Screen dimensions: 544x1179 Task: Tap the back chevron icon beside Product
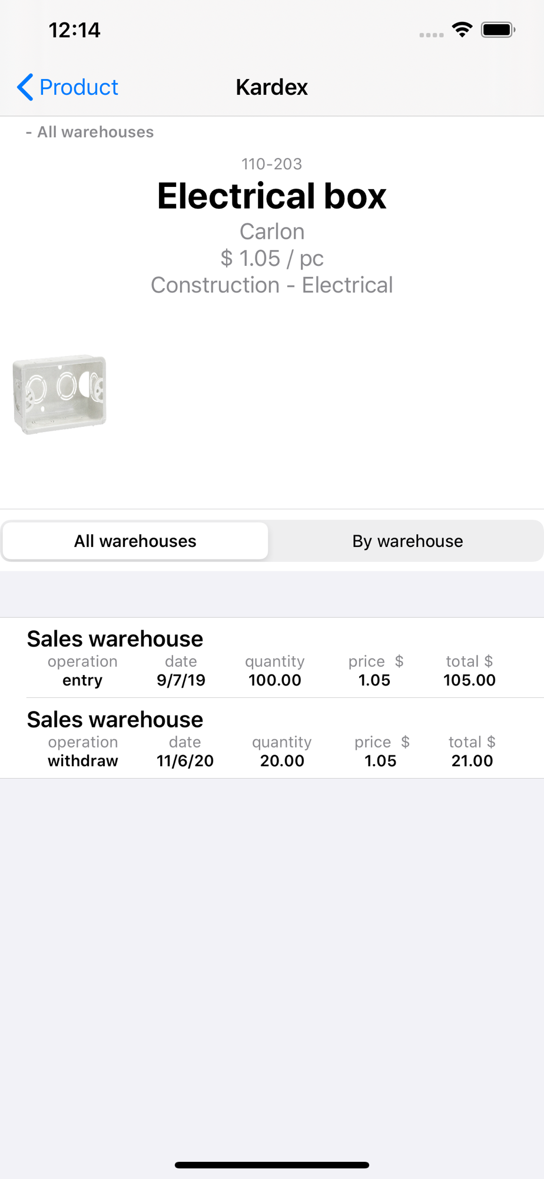[x=25, y=87]
